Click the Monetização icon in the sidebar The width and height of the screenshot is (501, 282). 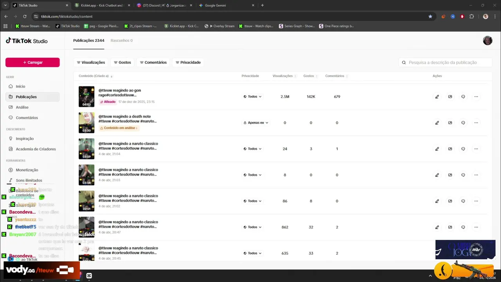11,170
